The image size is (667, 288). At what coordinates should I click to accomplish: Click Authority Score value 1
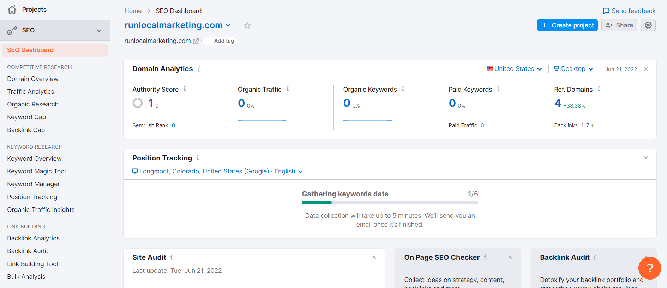[151, 103]
